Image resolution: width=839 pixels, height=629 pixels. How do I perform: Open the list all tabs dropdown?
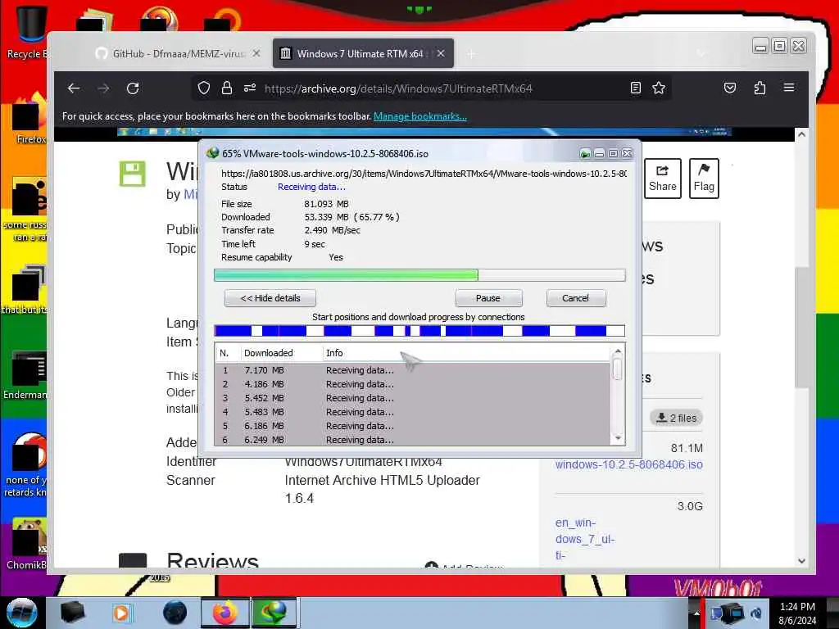701,53
